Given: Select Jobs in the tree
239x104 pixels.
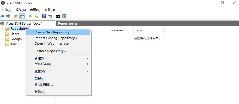Looking at the screenshot, I should coord(14,44).
